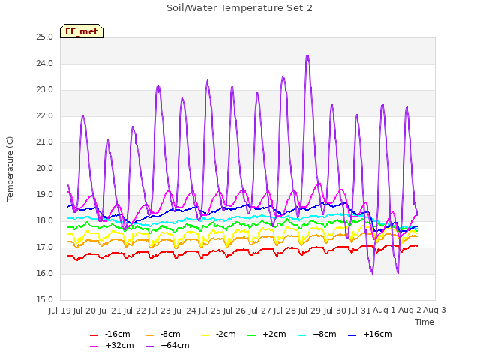Click the 21.0 y-axis tick label

pos(45,142)
